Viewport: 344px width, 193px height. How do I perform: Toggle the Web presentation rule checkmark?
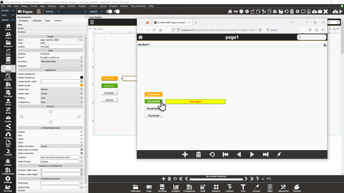pyautogui.click(x=82, y=135)
